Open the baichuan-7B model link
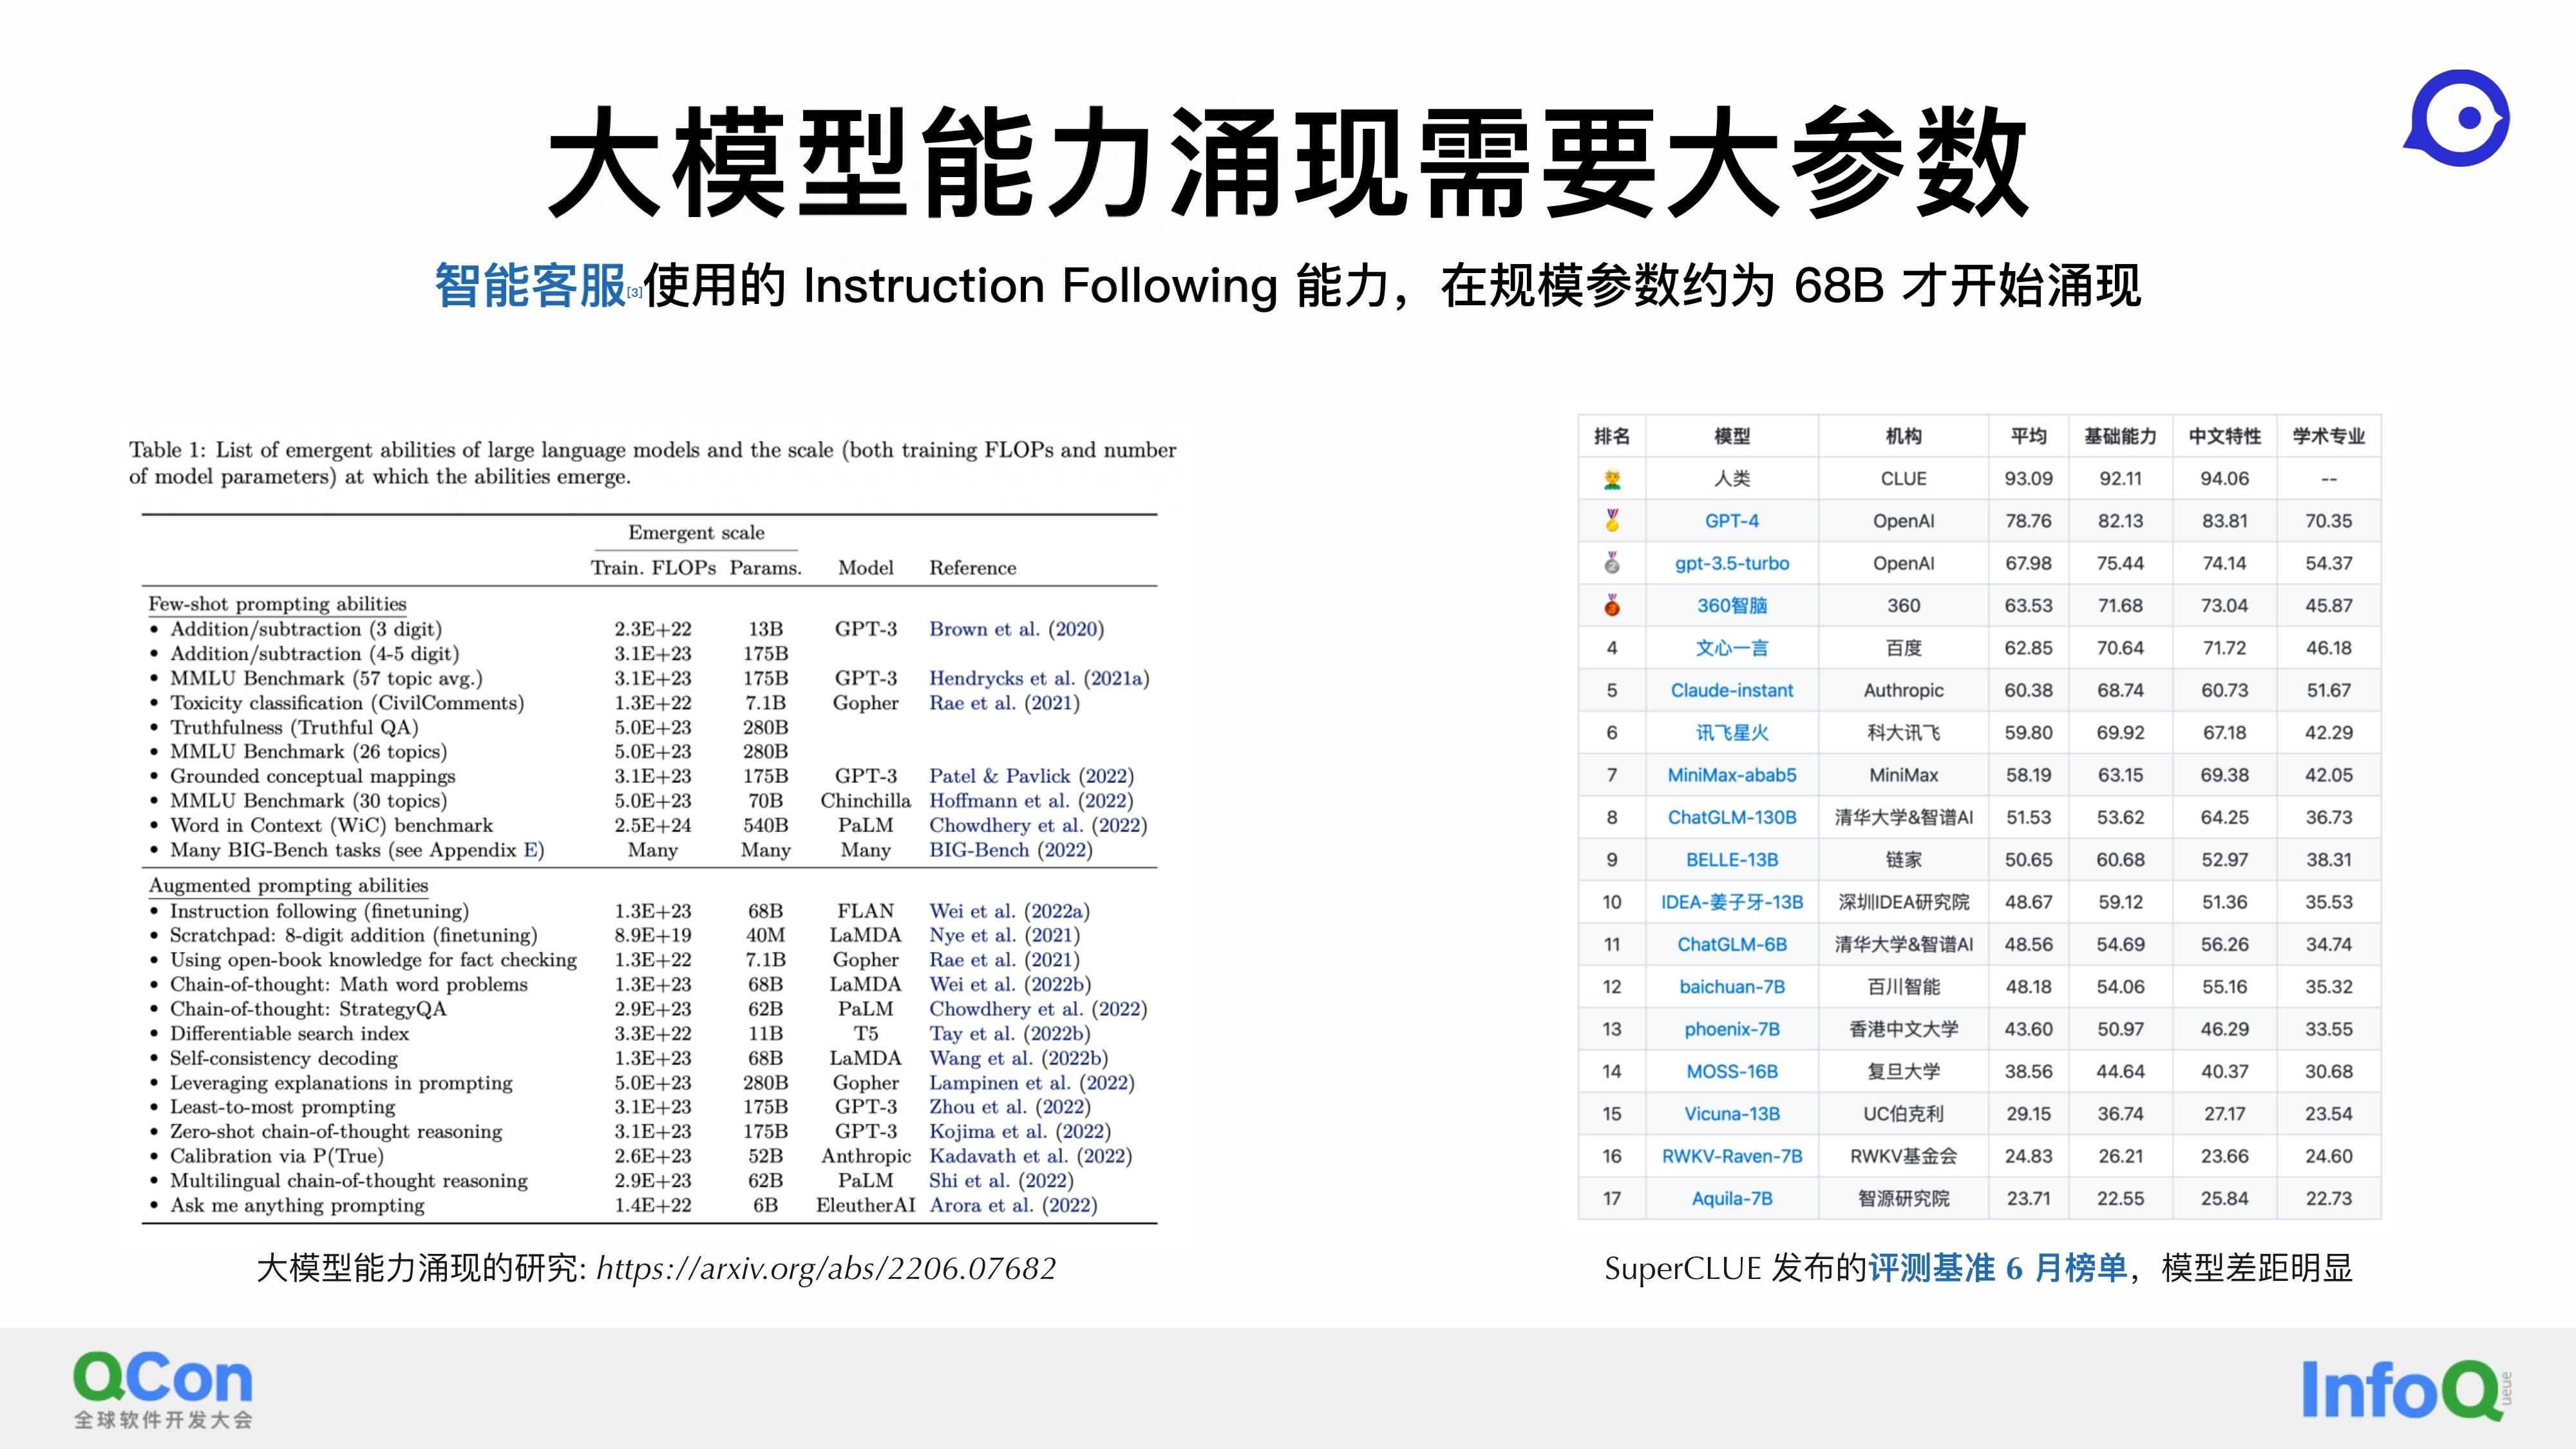The height and width of the screenshot is (1449, 2576). coord(1732,986)
